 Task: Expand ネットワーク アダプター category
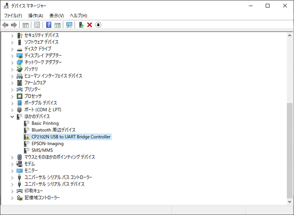pos(12,63)
